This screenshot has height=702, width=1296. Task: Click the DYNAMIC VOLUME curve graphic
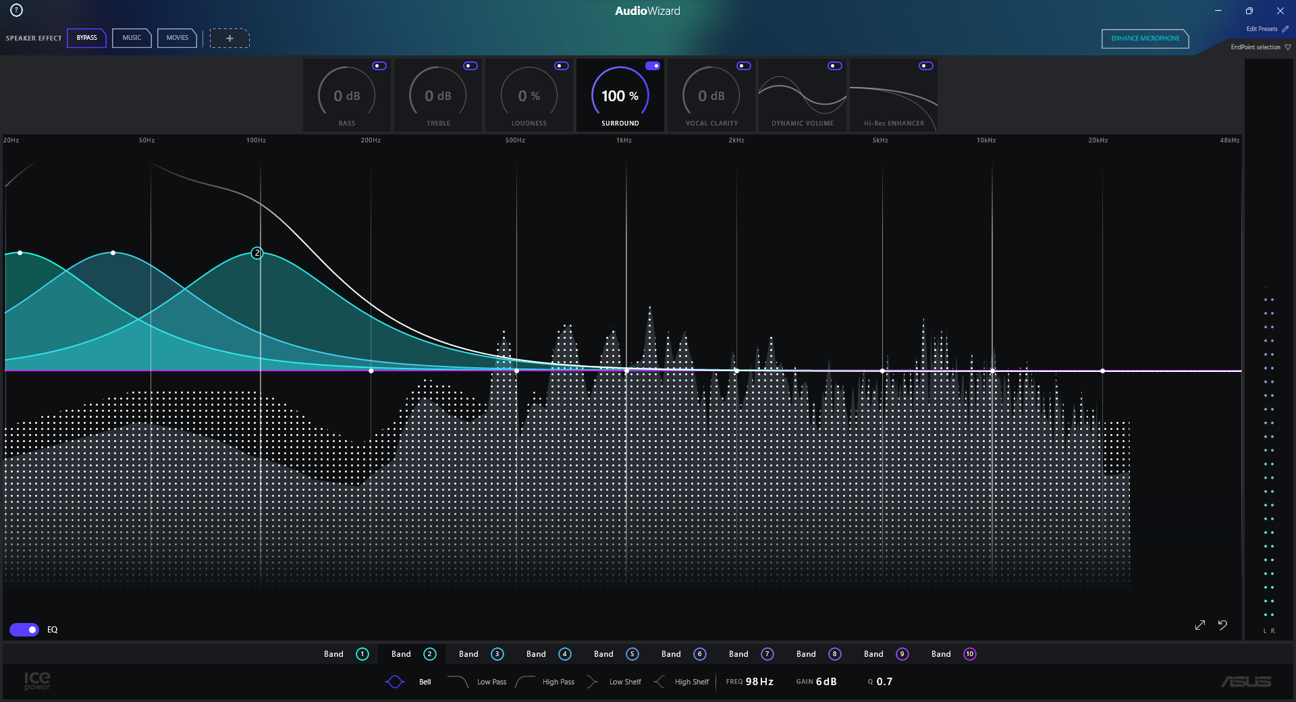(803, 96)
